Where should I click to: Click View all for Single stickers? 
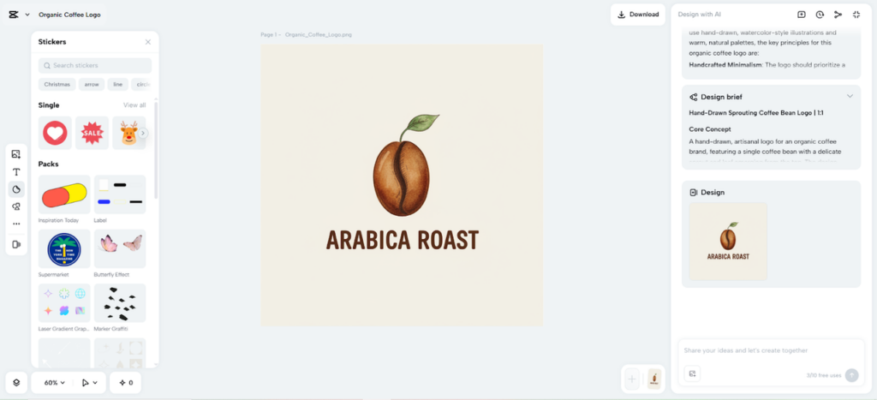tap(134, 105)
